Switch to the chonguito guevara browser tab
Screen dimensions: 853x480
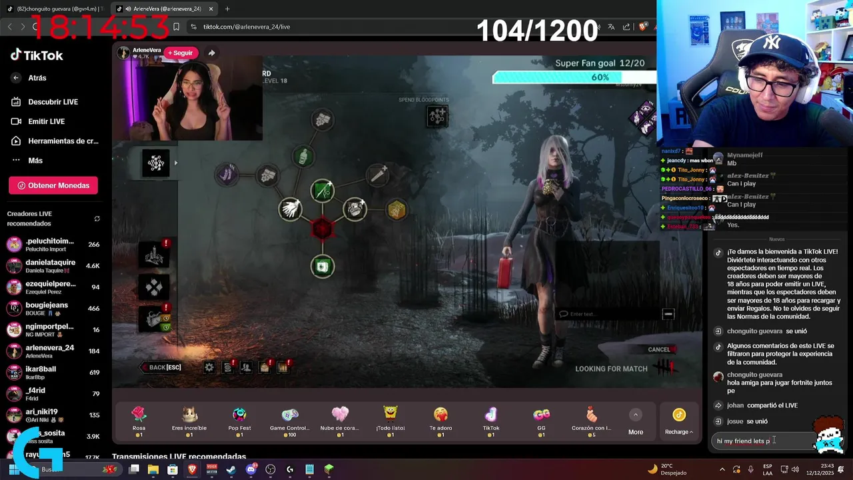coord(55,9)
